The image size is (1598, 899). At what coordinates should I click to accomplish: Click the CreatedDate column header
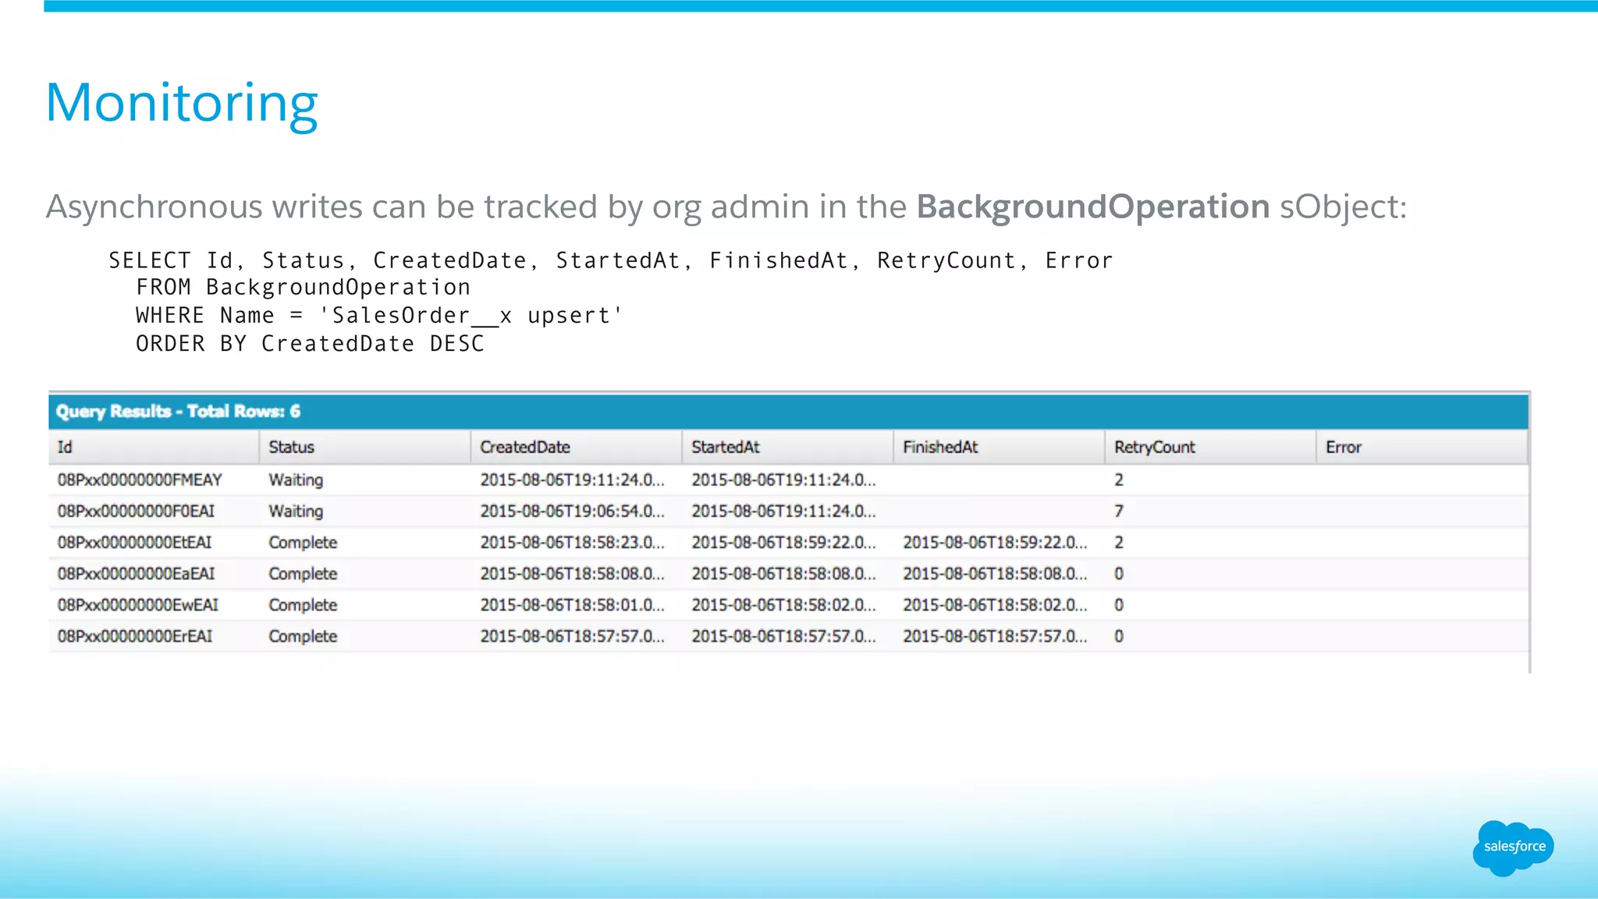pyautogui.click(x=524, y=448)
